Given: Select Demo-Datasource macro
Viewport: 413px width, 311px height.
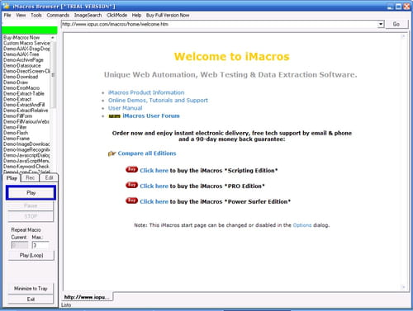Looking at the screenshot, I should (x=22, y=65).
